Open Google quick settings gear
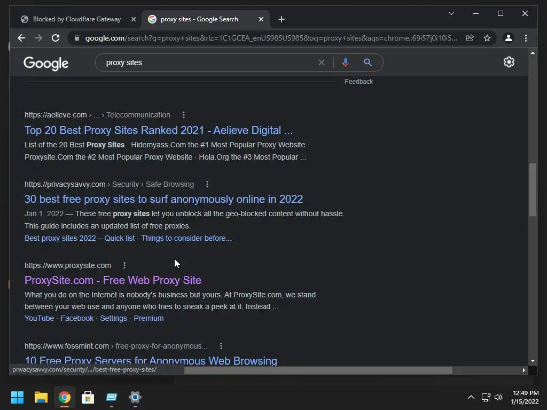Screen dimensions: 547x410 point(509,62)
